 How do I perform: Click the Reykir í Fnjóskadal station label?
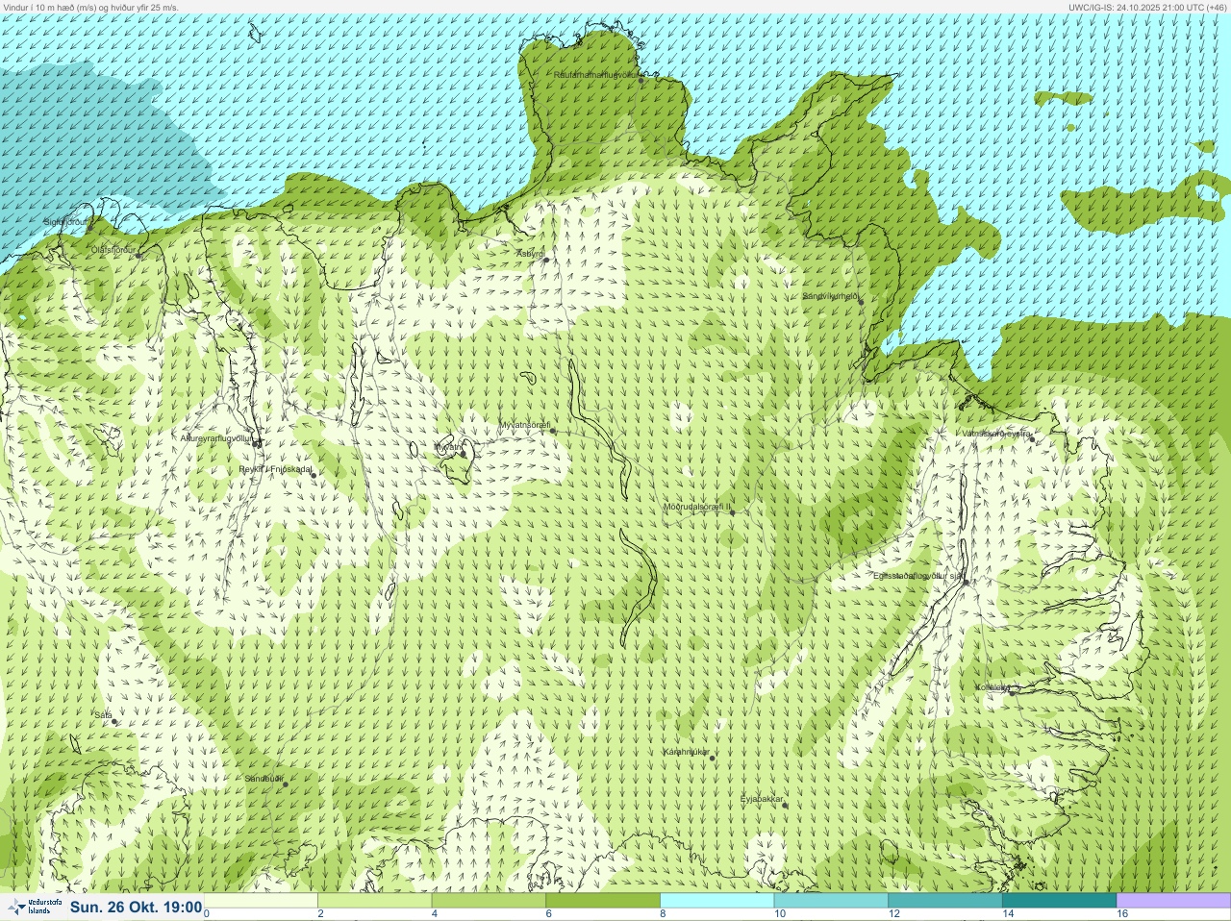[275, 470]
